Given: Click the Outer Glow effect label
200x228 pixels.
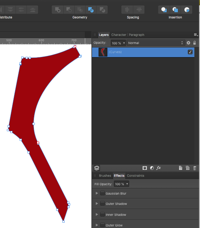Looking at the screenshot, I should tap(114, 225).
